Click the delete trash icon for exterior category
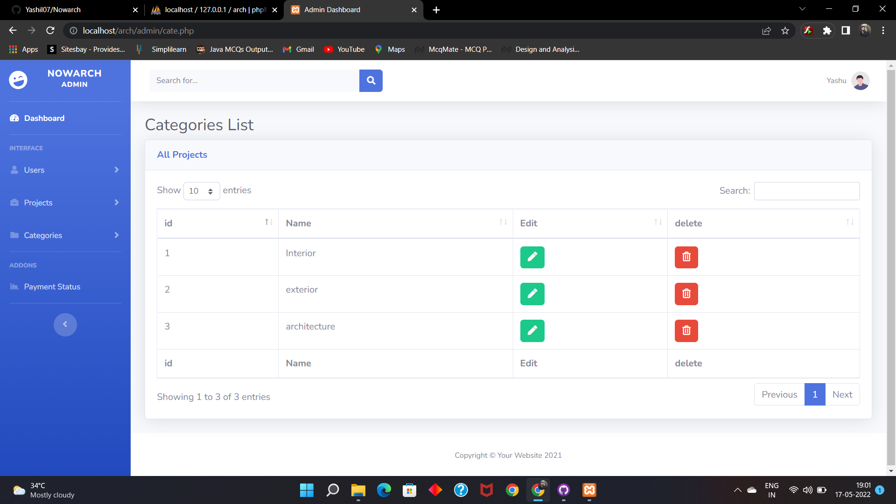Viewport: 896px width, 504px height. click(686, 294)
